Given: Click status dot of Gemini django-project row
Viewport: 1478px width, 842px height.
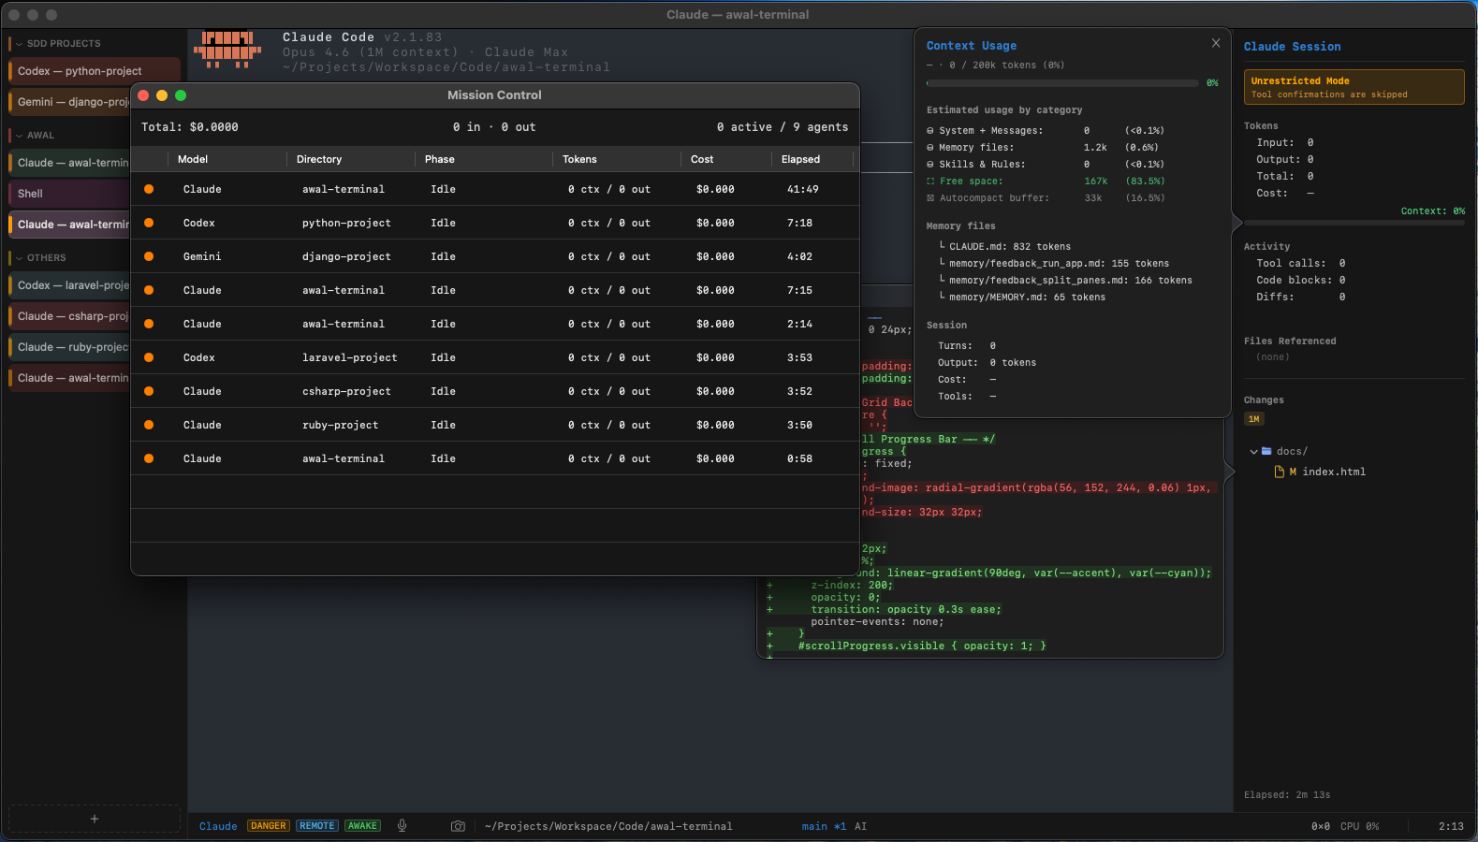Looking at the screenshot, I should [x=149, y=256].
